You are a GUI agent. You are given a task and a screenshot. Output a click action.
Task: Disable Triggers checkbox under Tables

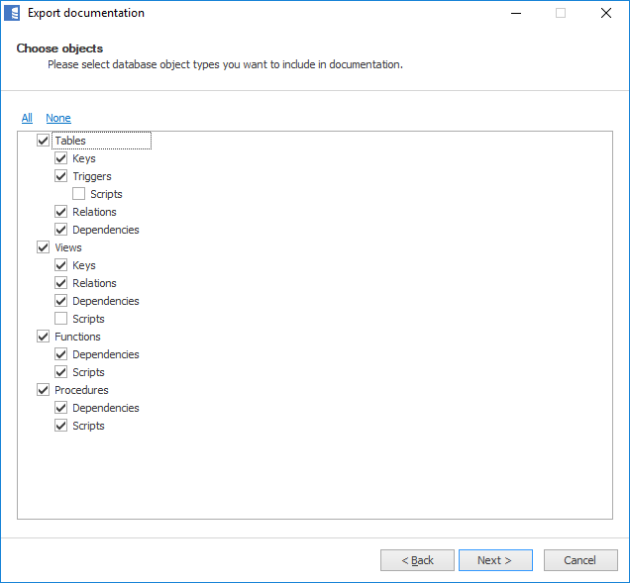tap(60, 176)
